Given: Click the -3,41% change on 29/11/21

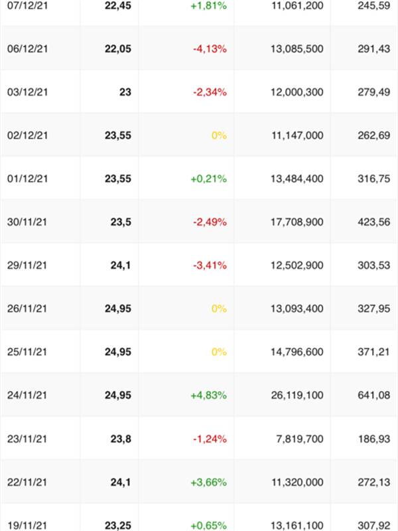Looking at the screenshot, I should tap(210, 265).
